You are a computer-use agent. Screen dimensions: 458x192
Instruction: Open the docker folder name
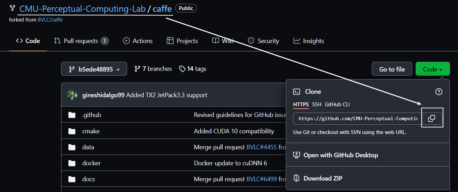pyautogui.click(x=91, y=163)
